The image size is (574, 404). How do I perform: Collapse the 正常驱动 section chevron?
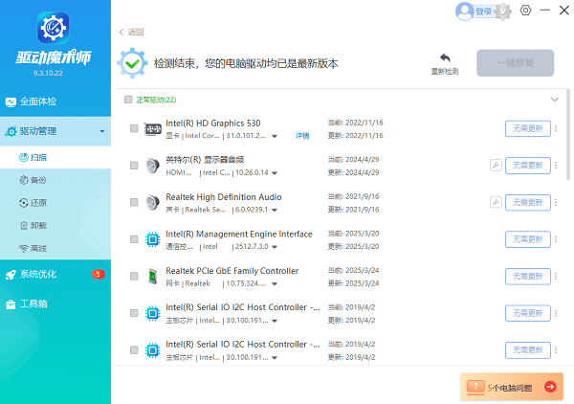point(555,100)
